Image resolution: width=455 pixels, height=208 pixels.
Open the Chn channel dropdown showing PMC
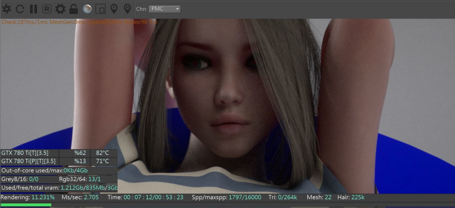tap(165, 9)
